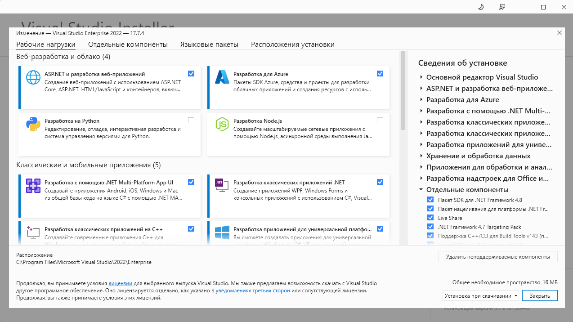Switch to Отдельные компоненты tab
573x322 pixels.
(x=128, y=45)
